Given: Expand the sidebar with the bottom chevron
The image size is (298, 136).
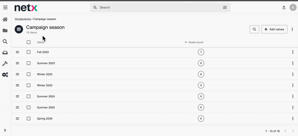Looking at the screenshot, I should 5,130.
